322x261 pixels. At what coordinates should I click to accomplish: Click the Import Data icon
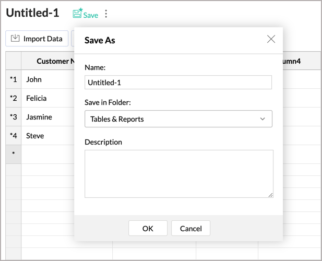[15, 38]
